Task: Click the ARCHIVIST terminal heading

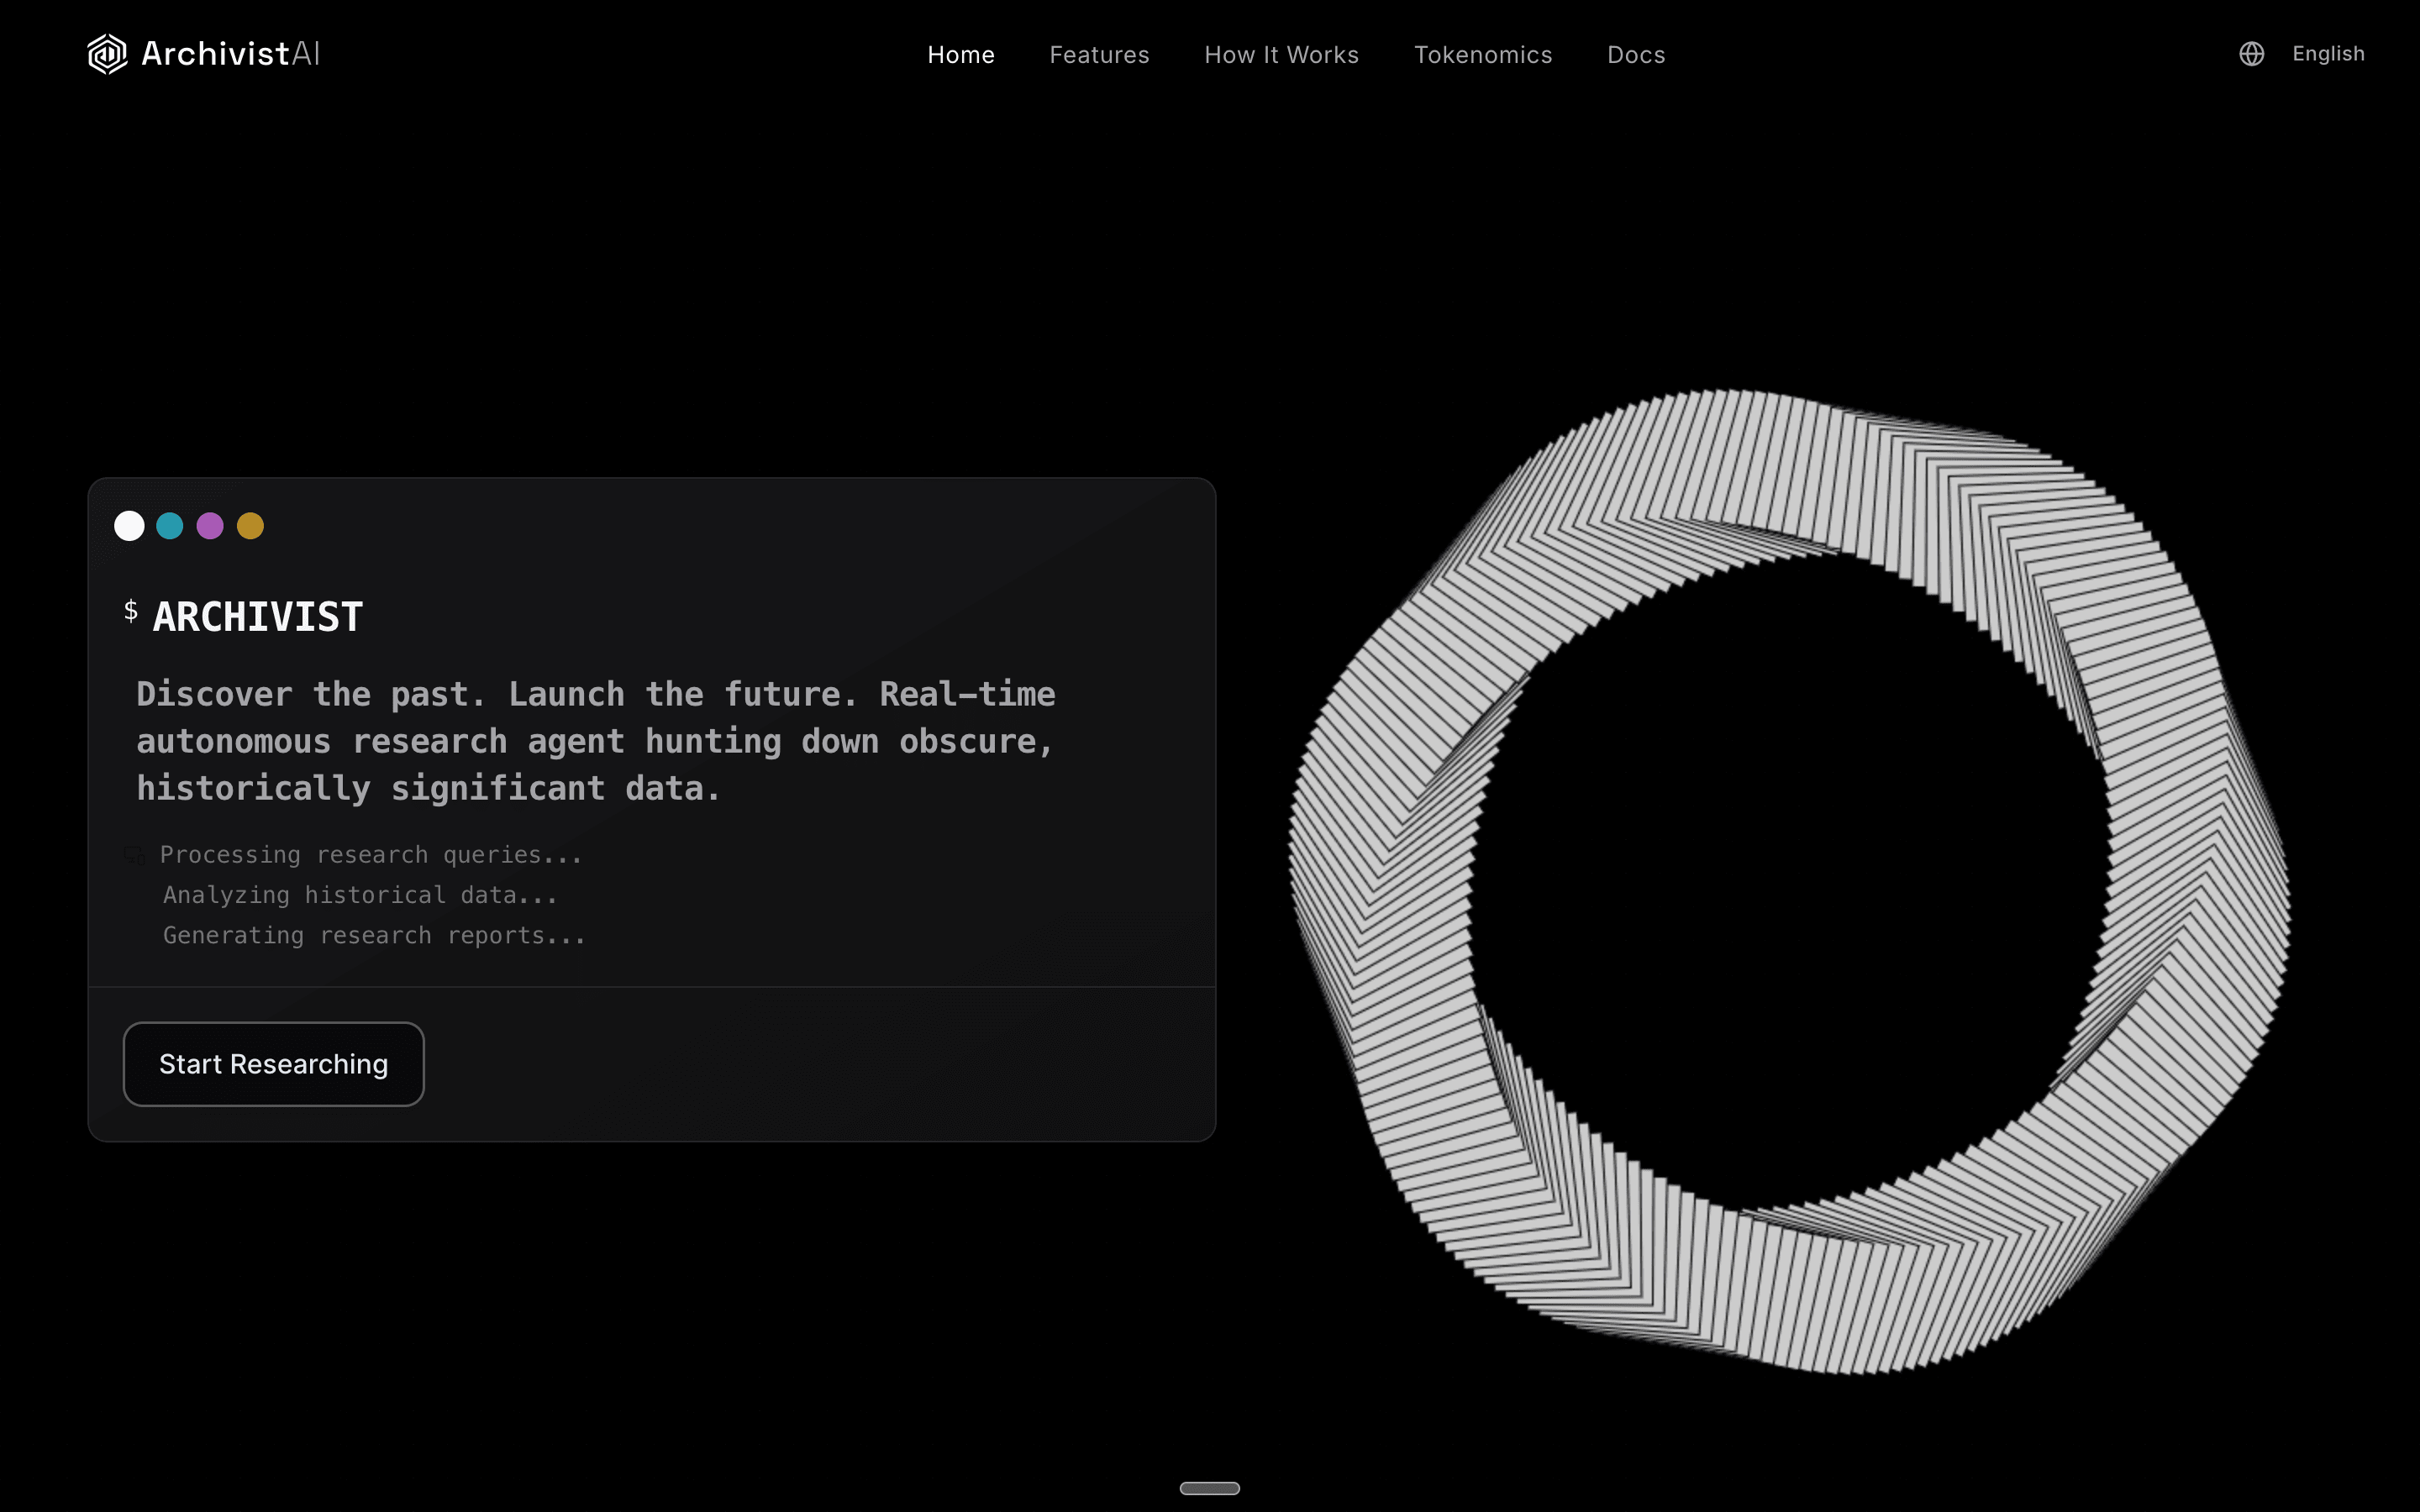Action: click(x=258, y=617)
